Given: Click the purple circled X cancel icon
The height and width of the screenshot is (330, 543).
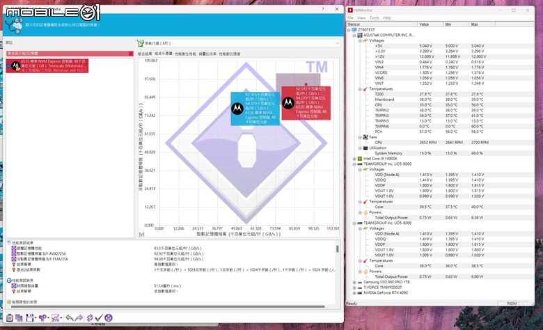Looking at the screenshot, I should [x=109, y=317].
